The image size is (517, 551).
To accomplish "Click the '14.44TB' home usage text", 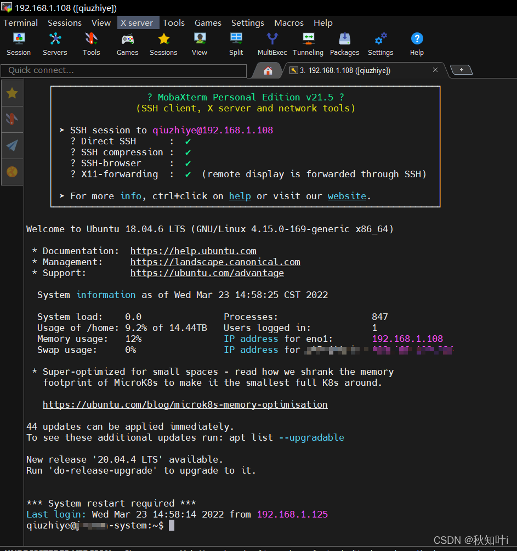I will [188, 328].
